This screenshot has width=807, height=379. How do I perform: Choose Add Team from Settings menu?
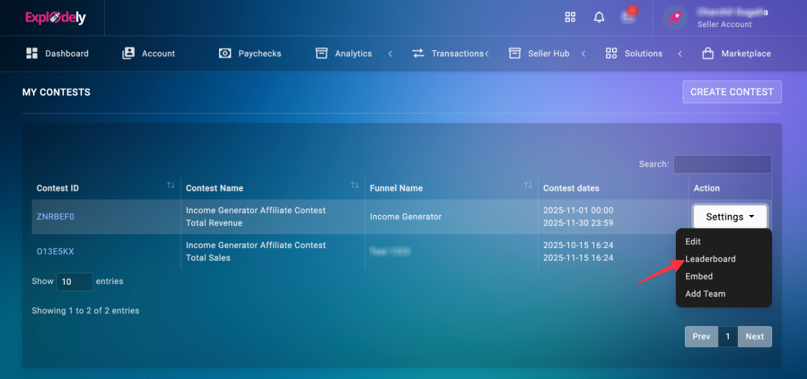(x=705, y=294)
